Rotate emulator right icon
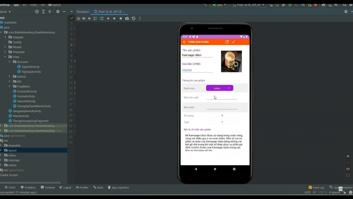Image resolution: width=353 pixels, height=199 pixels. [102, 18]
